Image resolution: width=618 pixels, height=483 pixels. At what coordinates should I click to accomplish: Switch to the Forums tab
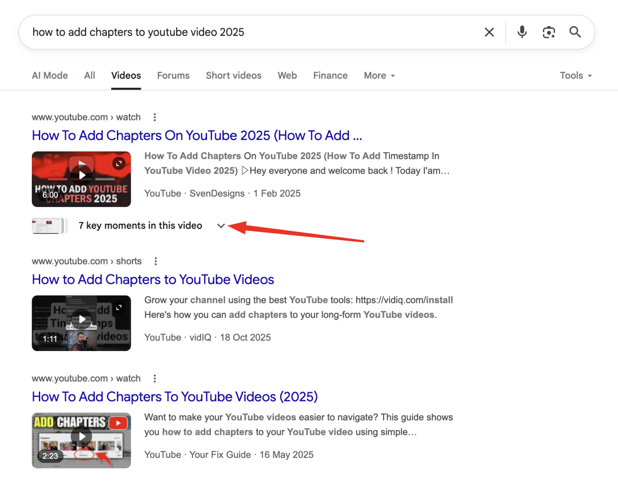(x=173, y=75)
